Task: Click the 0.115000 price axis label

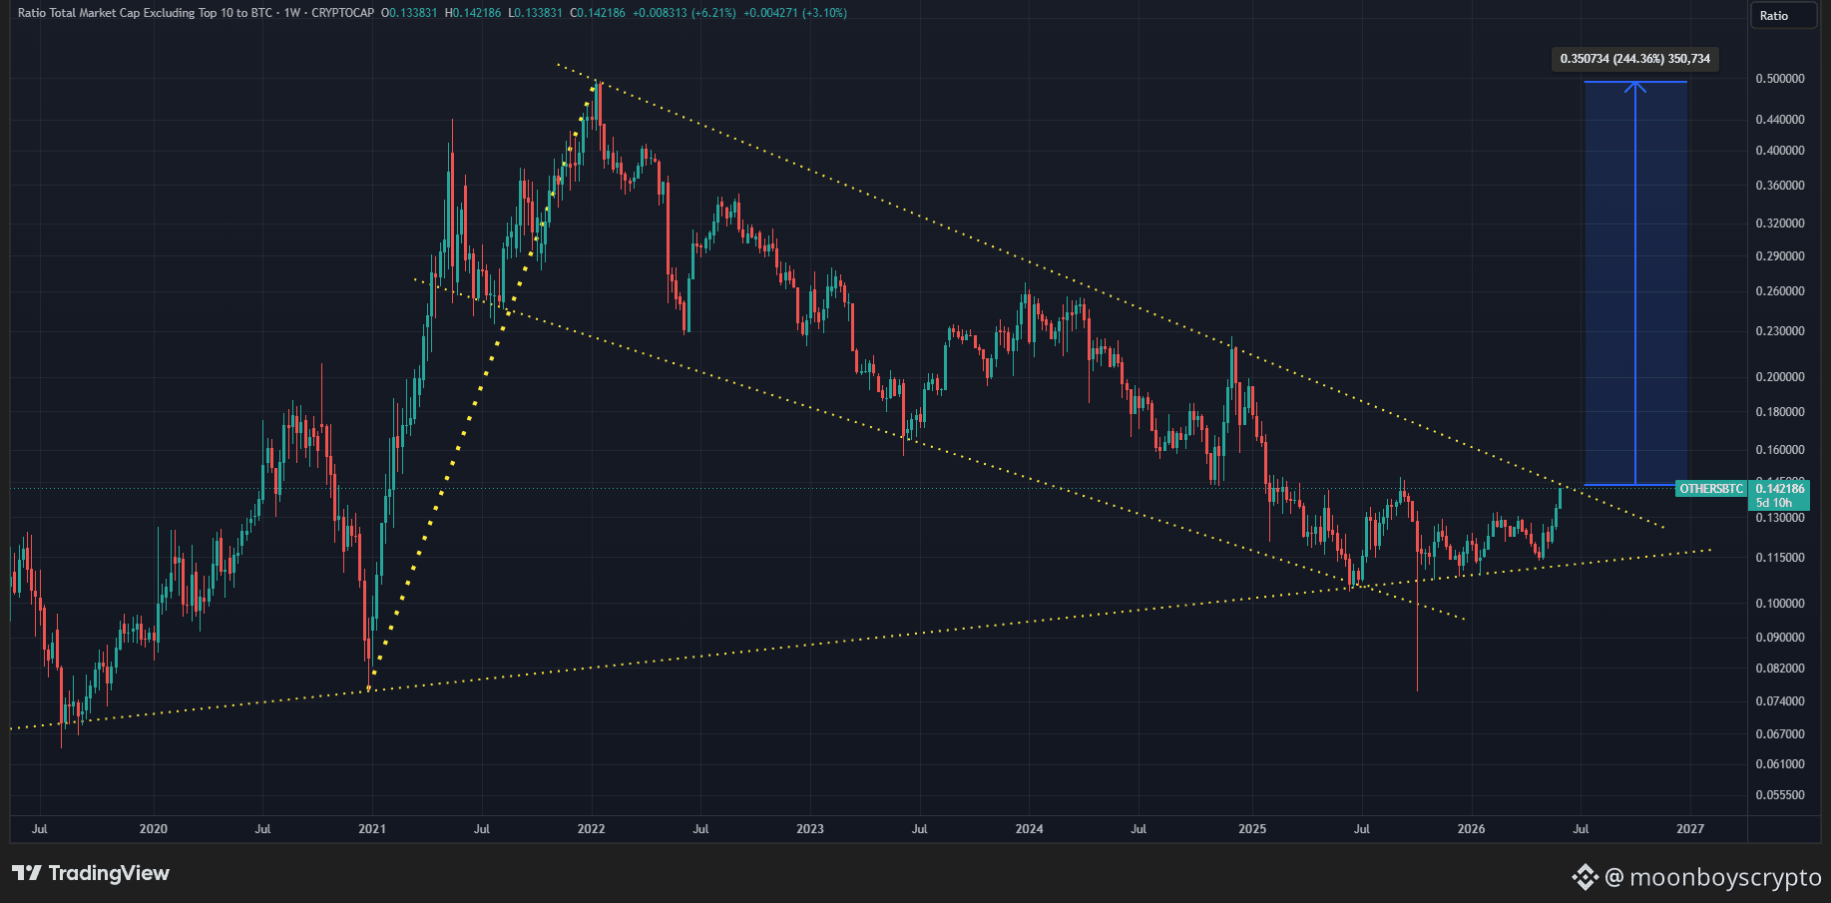Action: point(1780,558)
